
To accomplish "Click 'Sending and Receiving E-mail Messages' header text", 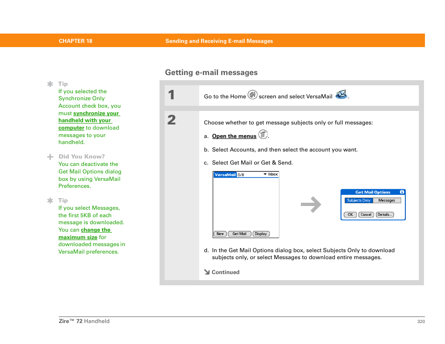I will 219,41.
